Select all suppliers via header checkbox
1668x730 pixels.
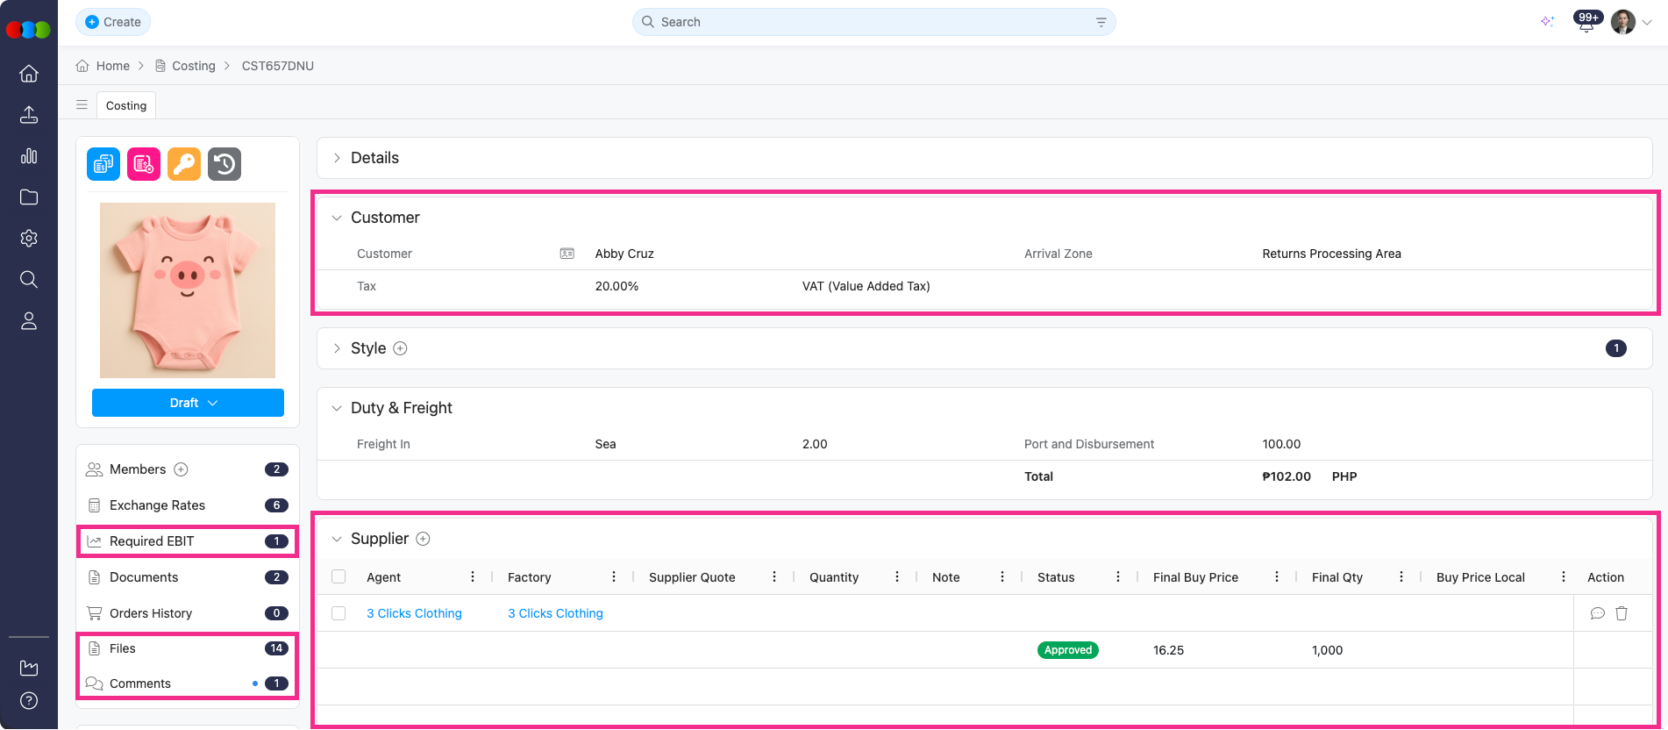point(339,576)
